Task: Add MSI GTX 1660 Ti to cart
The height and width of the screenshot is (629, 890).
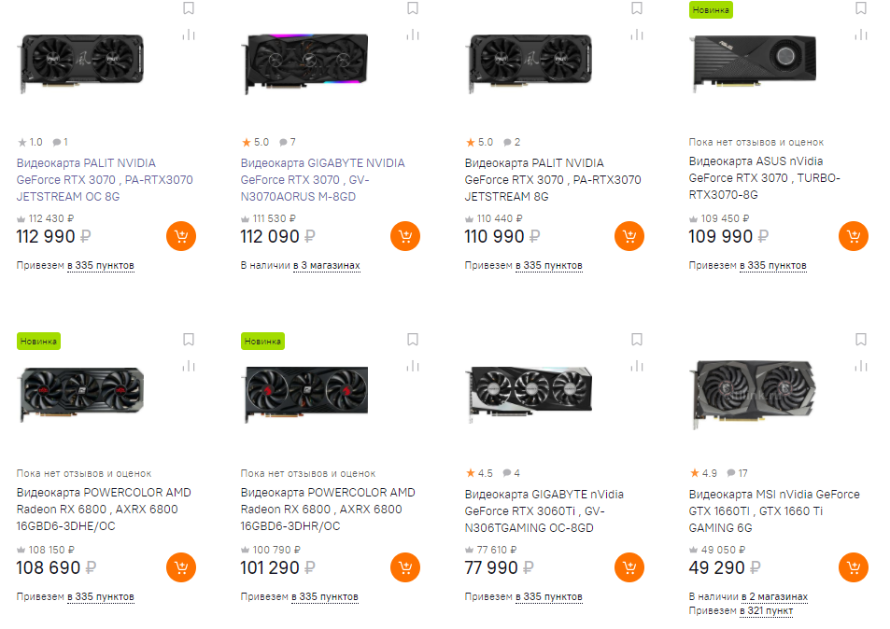Action: [x=854, y=566]
